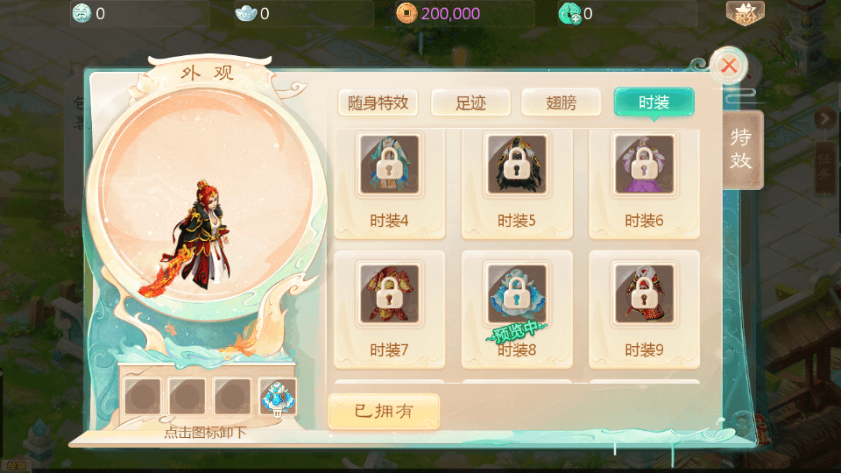Expand the right-side arrow panel

click(x=823, y=118)
